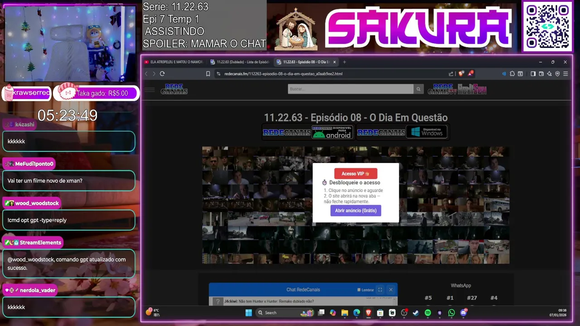
Task: Open a new browser tab
Action: (344, 62)
